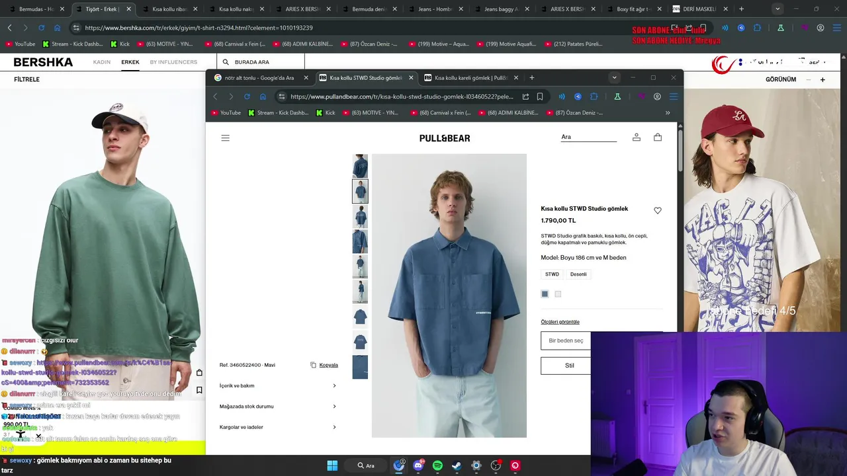The height and width of the screenshot is (476, 847).
Task: Open the front window's extensions puzzle icon
Action: click(x=594, y=97)
